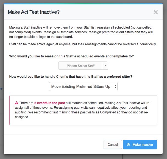
Task: Click the reassign scheduled events question label
Action: pyautogui.click(x=71, y=56)
